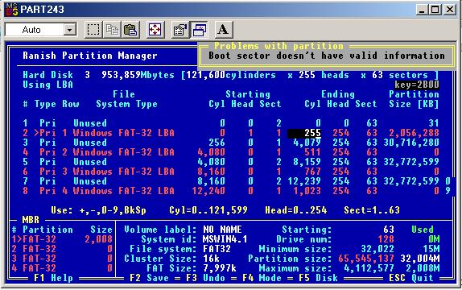Close the PART243 window
462x290 pixels.
pos(450,10)
